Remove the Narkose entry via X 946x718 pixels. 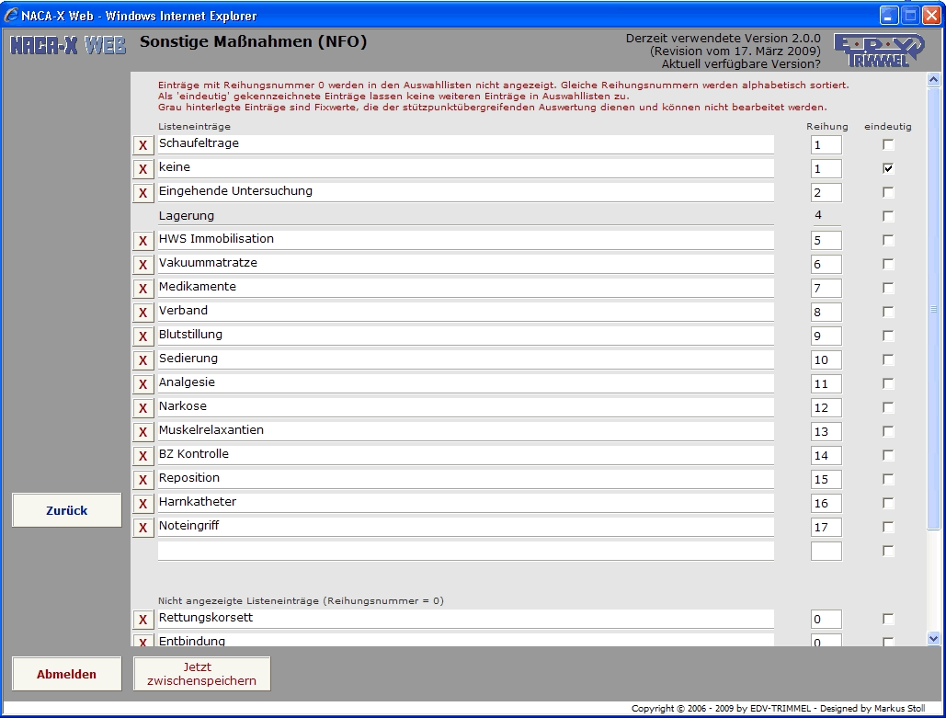click(143, 408)
